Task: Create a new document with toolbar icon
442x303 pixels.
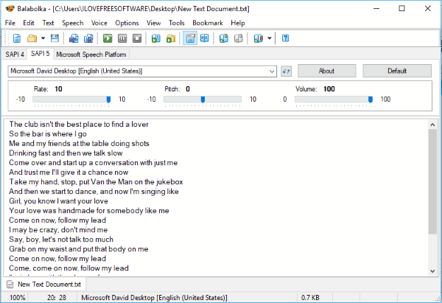Action: [17, 38]
